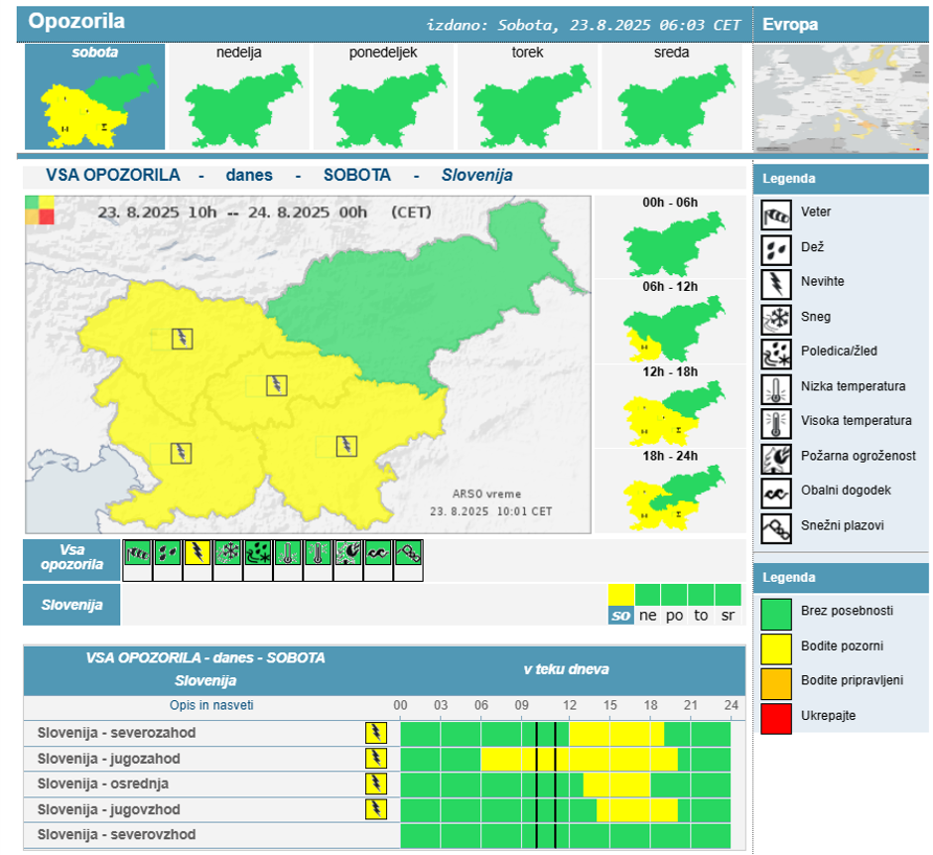Open the nedelja forecast map tab
Viewport: 933px width, 855px height.
point(239,97)
